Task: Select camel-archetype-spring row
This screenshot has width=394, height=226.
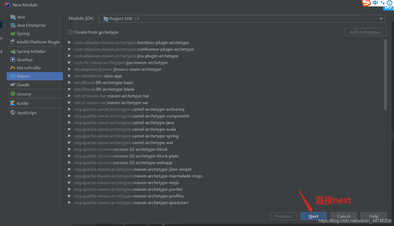Action: coord(226,136)
